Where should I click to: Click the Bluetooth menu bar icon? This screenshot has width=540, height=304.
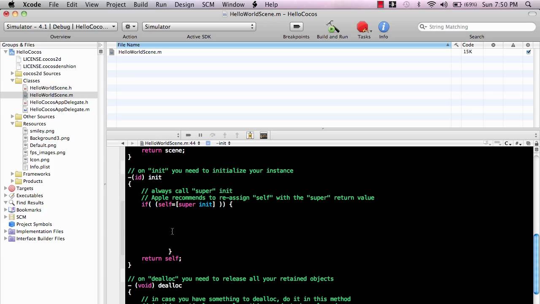pyautogui.click(x=419, y=5)
